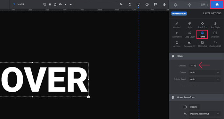The image size is (224, 119).
Task: Grab the bottom-right resize handle of layer
Action: 88,97
